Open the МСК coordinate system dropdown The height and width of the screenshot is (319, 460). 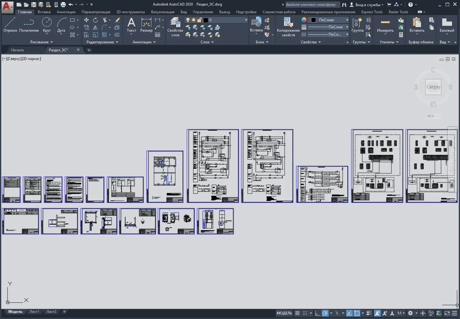click(433, 116)
